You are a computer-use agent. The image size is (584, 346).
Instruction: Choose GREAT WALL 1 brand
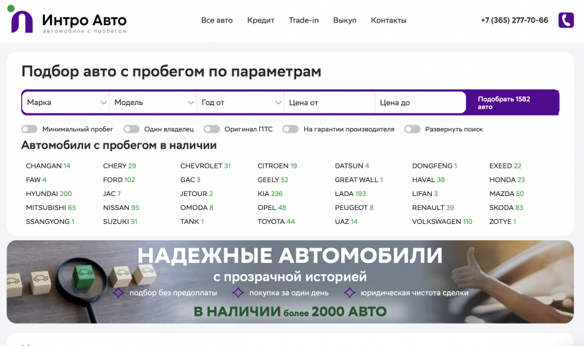[x=359, y=180]
